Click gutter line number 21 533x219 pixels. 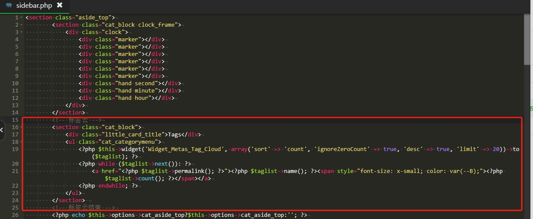pos(15,171)
